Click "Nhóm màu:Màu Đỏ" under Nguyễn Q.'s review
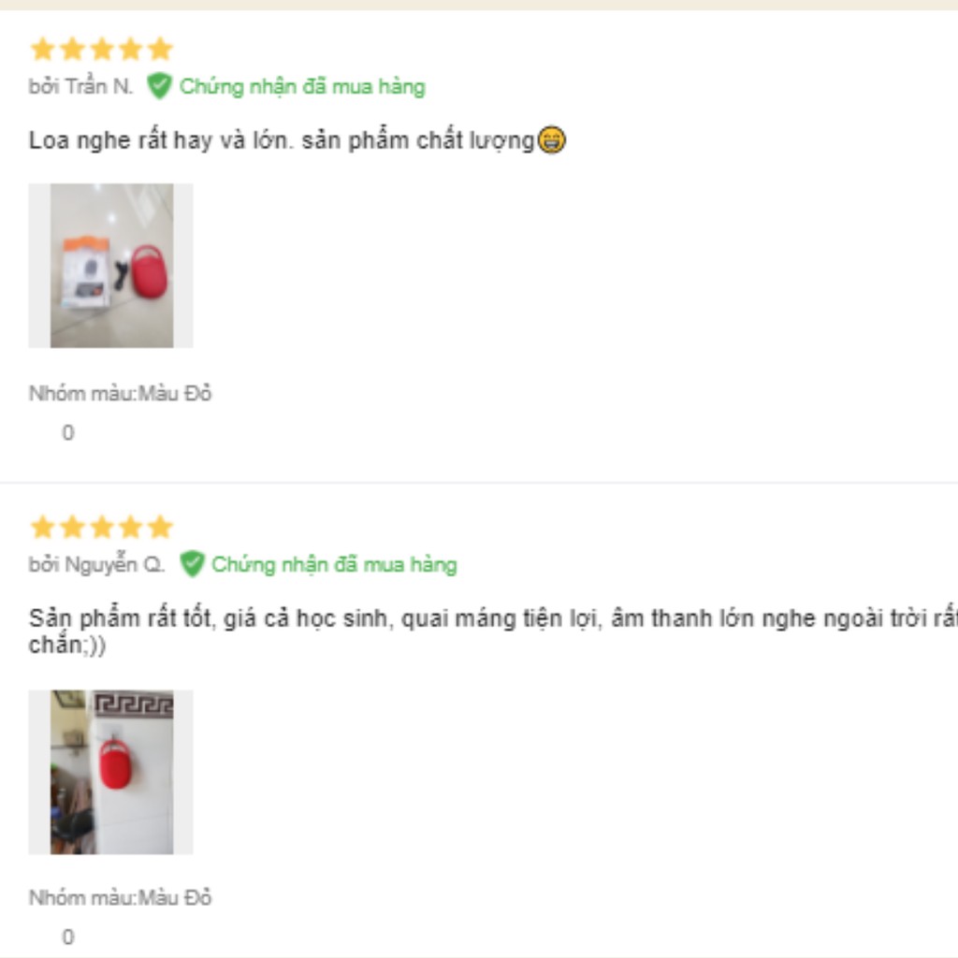The height and width of the screenshot is (958, 958). [x=121, y=897]
